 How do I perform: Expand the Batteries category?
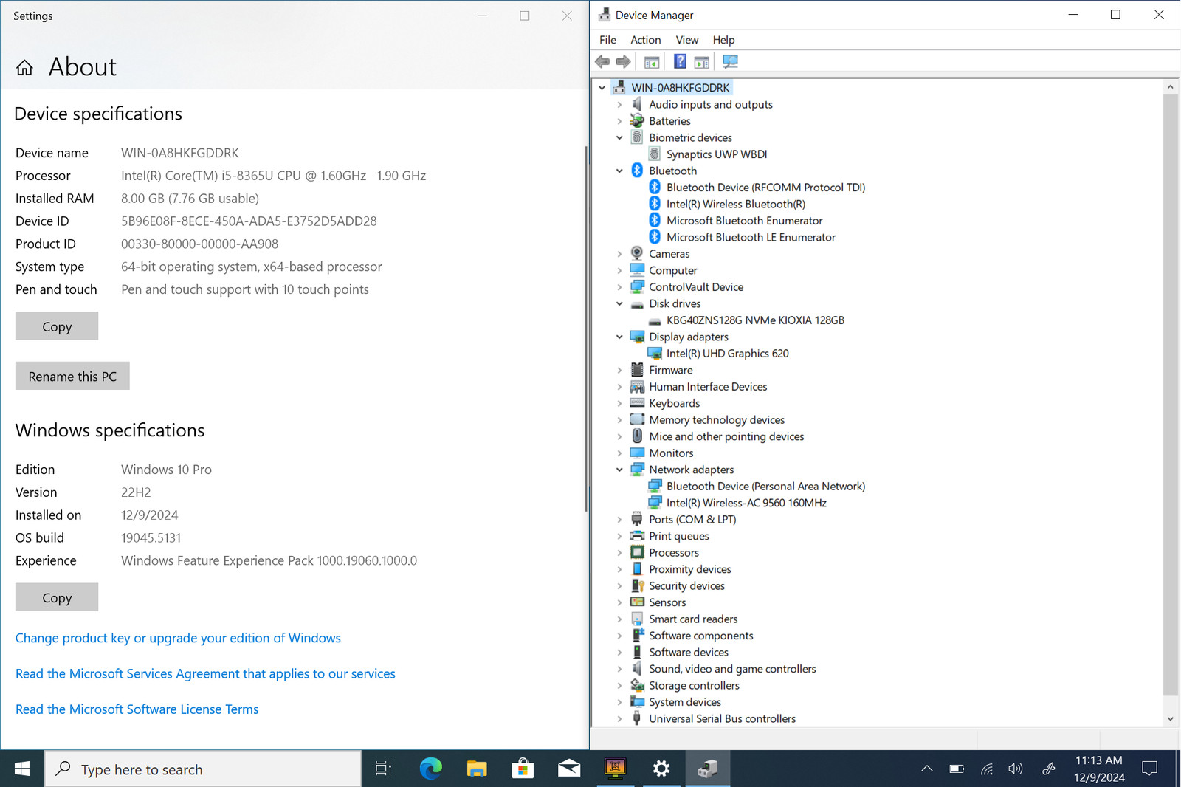tap(620, 121)
